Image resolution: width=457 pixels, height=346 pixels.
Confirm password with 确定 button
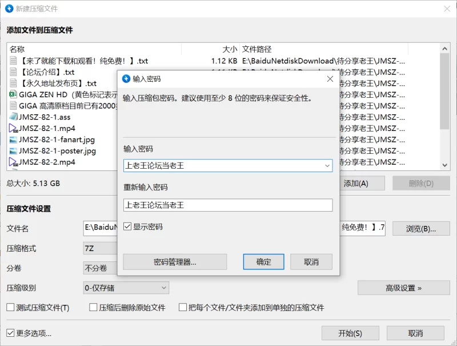tap(263, 262)
